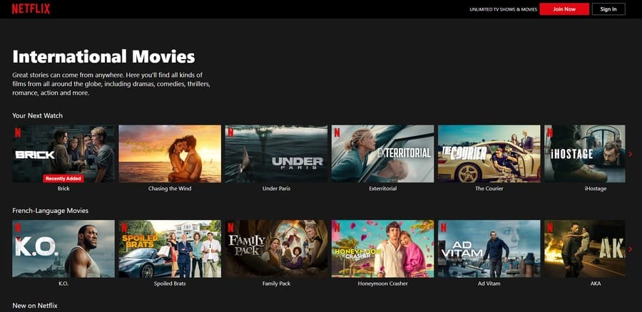Screen dimensions: 642x312
Task: Open the Spoiled Brats thumbnail
Action: [170, 249]
